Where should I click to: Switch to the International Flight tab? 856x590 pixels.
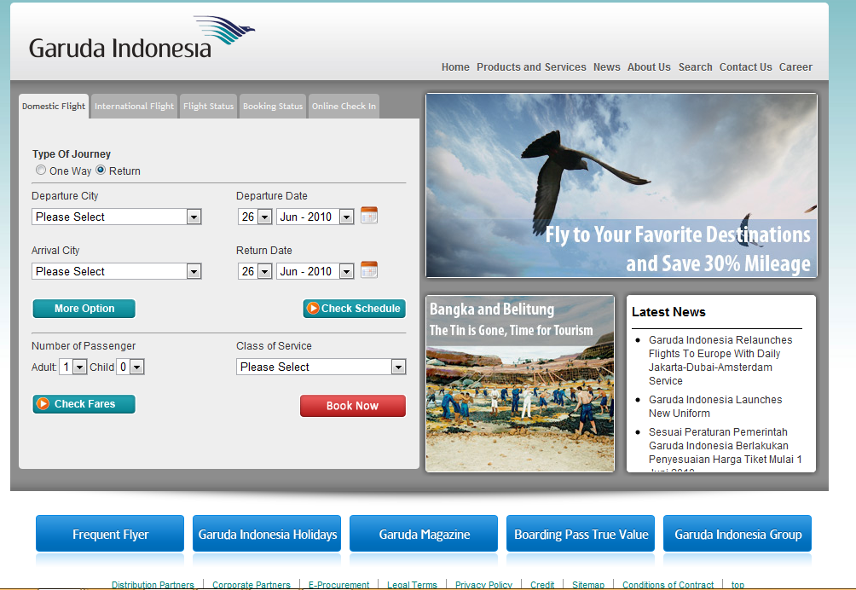click(x=133, y=106)
